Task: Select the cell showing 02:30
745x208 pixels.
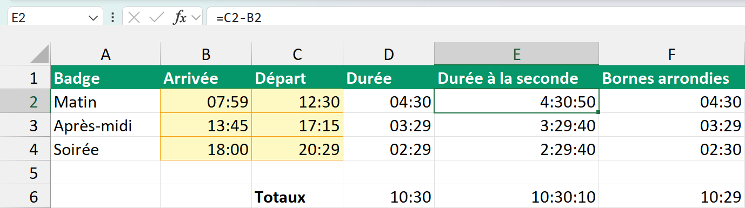Action: [x=672, y=149]
